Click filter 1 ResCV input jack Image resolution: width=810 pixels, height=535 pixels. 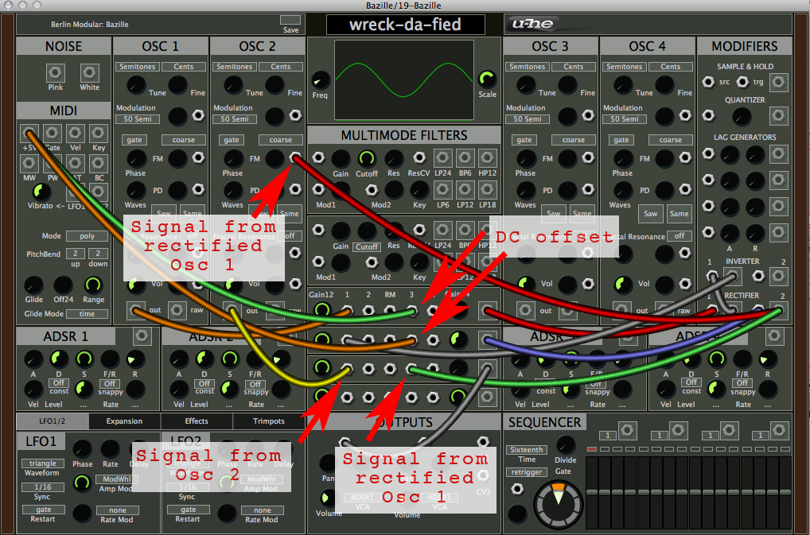click(x=419, y=157)
